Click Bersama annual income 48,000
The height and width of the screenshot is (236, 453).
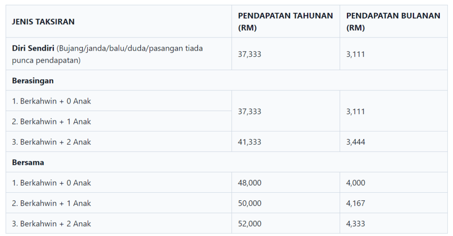tap(250, 183)
